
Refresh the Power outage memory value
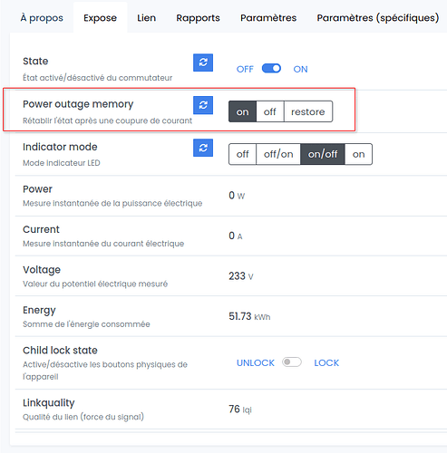(203, 105)
